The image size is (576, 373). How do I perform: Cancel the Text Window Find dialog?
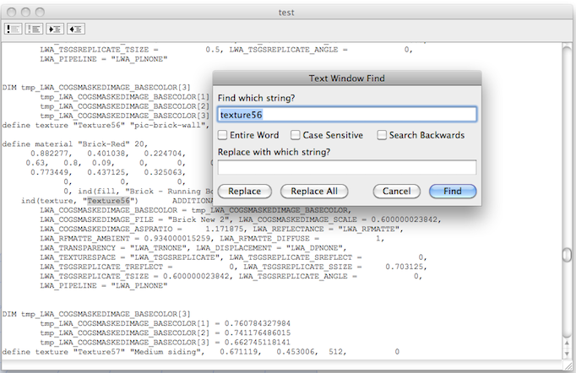click(x=397, y=192)
